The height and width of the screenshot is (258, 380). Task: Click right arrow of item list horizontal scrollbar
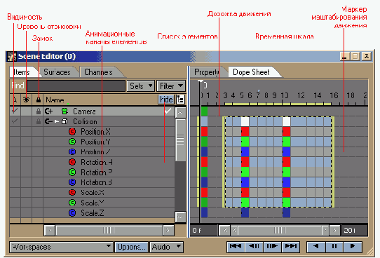pos(168,231)
